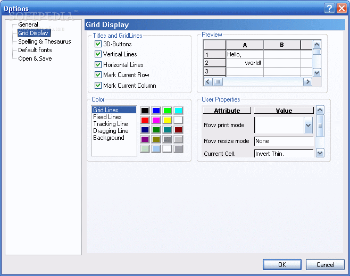
Task: Pick the white swatch beside yellow
Action: (x=178, y=120)
